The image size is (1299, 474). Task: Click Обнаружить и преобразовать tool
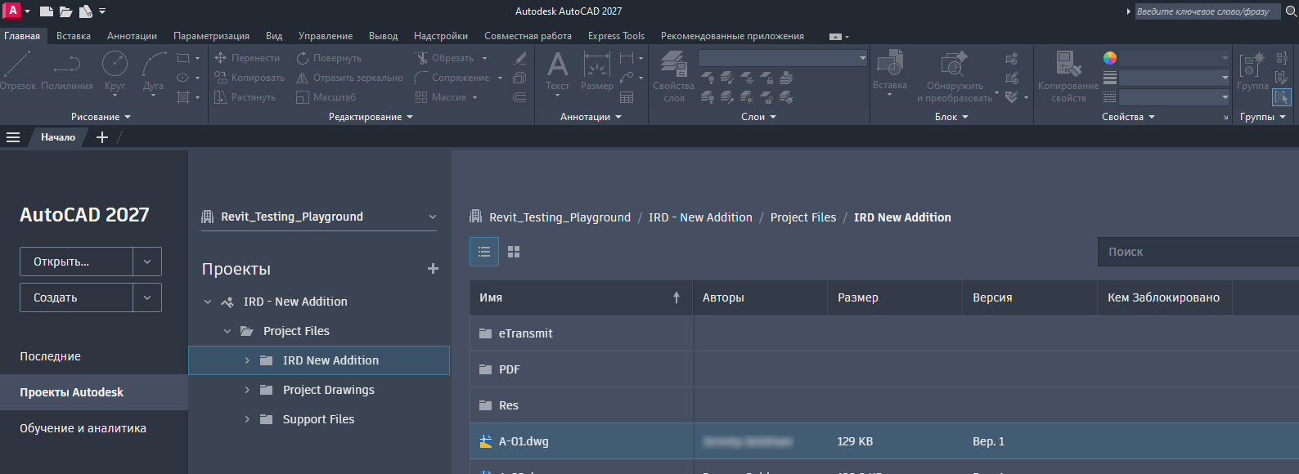click(955, 76)
